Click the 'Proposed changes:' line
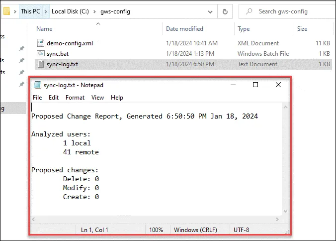 tap(65, 170)
